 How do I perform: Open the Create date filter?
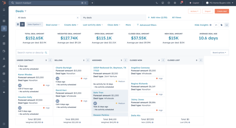coord(71,25)
